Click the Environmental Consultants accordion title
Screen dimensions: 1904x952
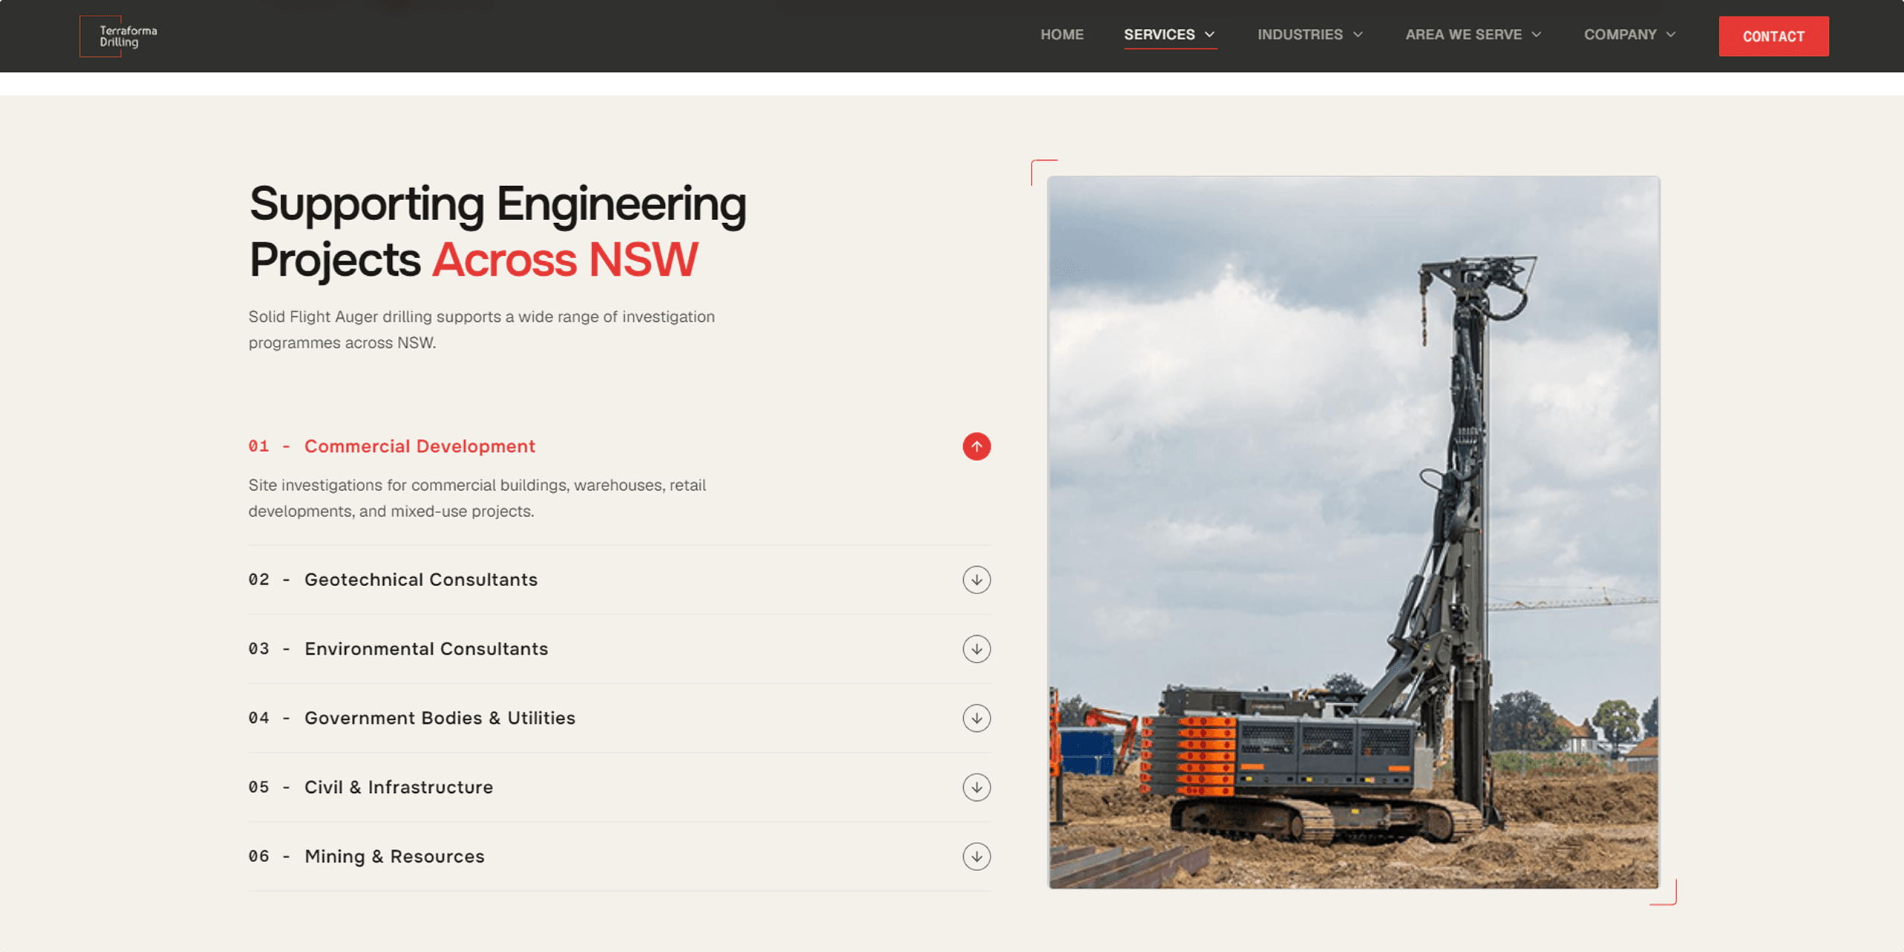[x=426, y=649]
